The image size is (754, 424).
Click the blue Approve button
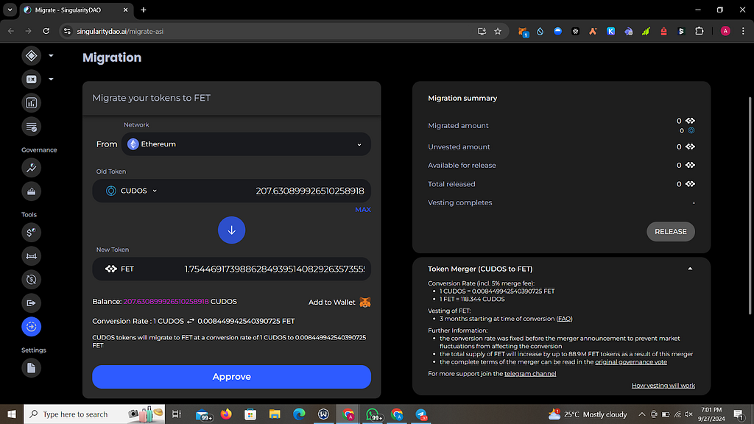click(x=231, y=377)
